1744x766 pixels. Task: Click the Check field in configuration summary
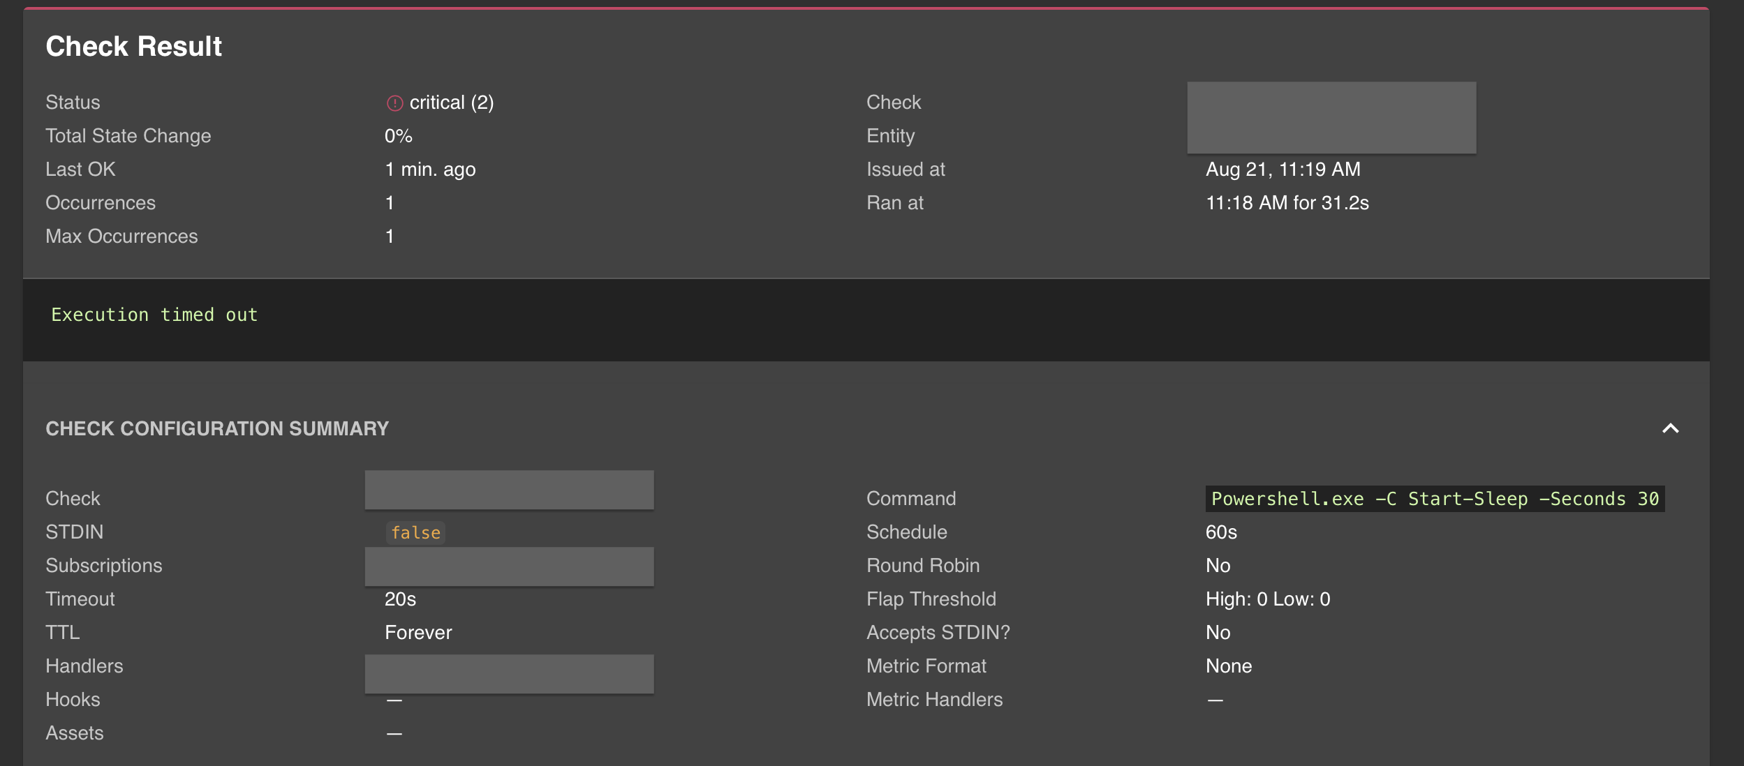[x=508, y=490]
